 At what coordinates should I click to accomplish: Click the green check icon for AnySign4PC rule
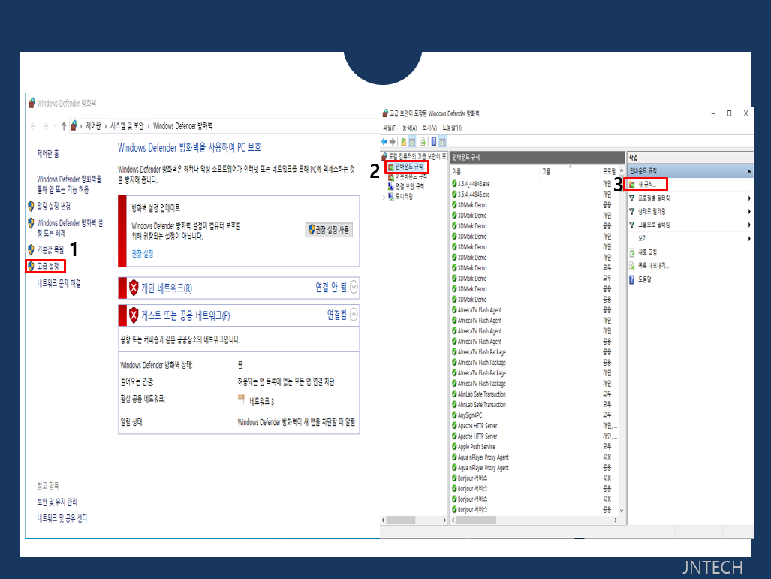tap(454, 415)
